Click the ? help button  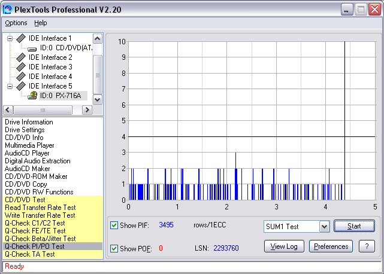click(367, 246)
